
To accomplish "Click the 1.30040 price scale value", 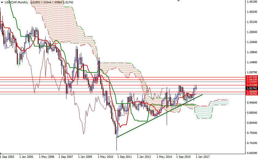I will (x=252, y=32).
